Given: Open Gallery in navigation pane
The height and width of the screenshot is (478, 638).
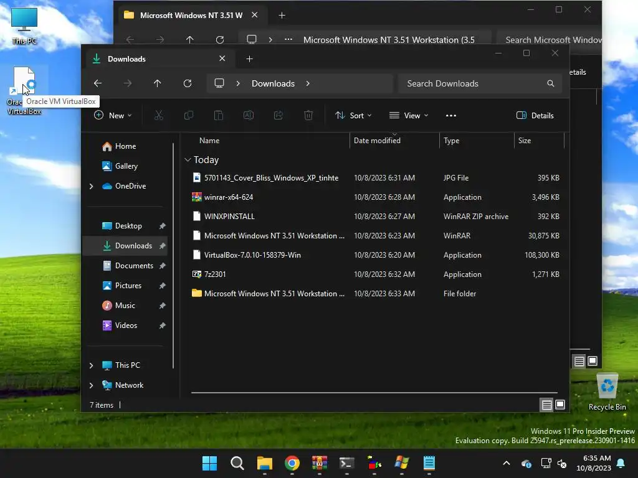Looking at the screenshot, I should 126,166.
